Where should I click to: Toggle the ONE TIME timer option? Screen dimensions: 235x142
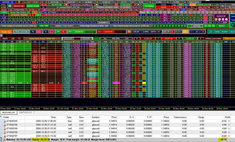(44, 26)
